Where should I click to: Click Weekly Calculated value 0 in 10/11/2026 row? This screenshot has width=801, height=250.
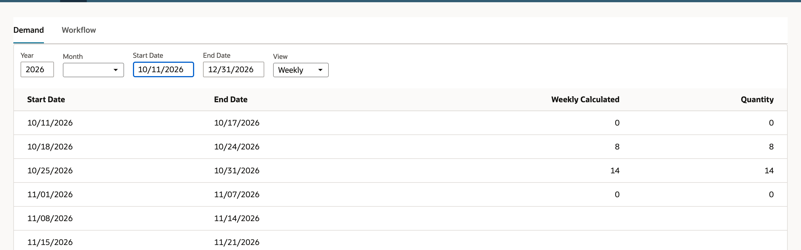[617, 123]
